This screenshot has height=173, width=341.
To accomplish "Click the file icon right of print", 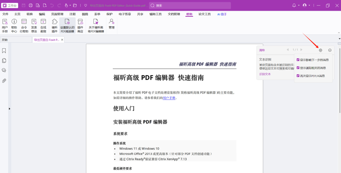I will [x=38, y=5].
